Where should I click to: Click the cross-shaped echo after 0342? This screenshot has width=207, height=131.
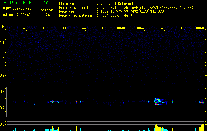pyautogui.click(x=52, y=102)
